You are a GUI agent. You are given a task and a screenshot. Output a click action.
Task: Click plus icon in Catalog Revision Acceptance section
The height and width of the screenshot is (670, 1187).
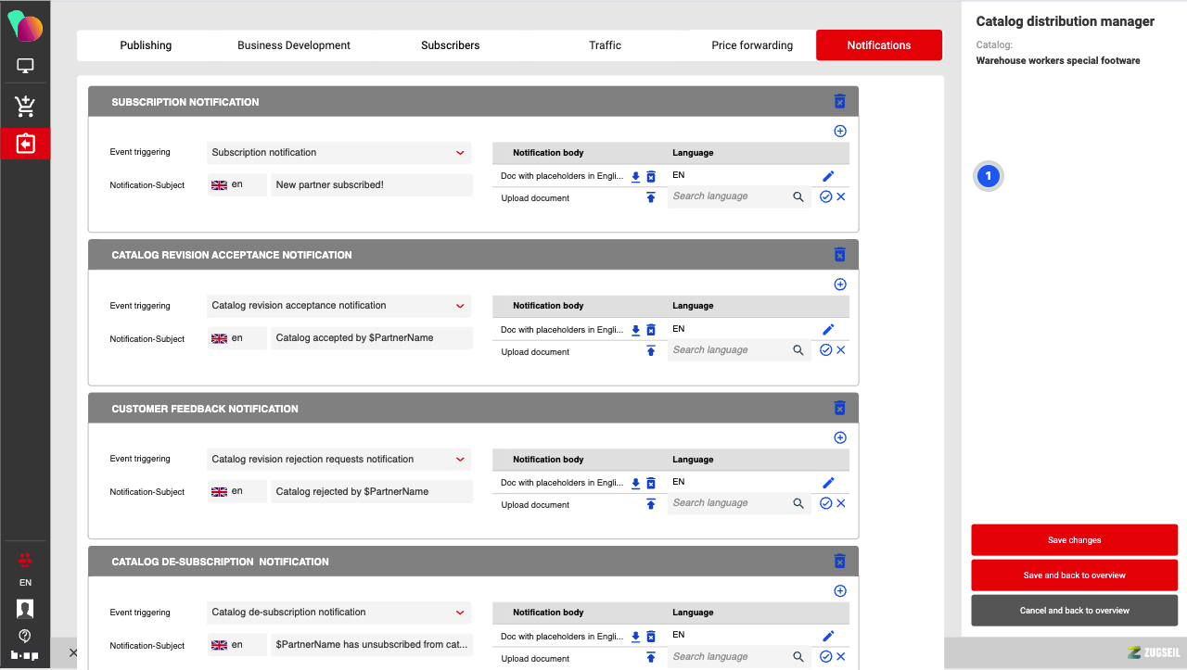(840, 284)
